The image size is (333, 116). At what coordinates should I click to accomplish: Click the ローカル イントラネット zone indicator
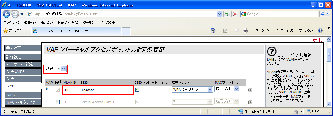pyautogui.click(x=257, y=111)
